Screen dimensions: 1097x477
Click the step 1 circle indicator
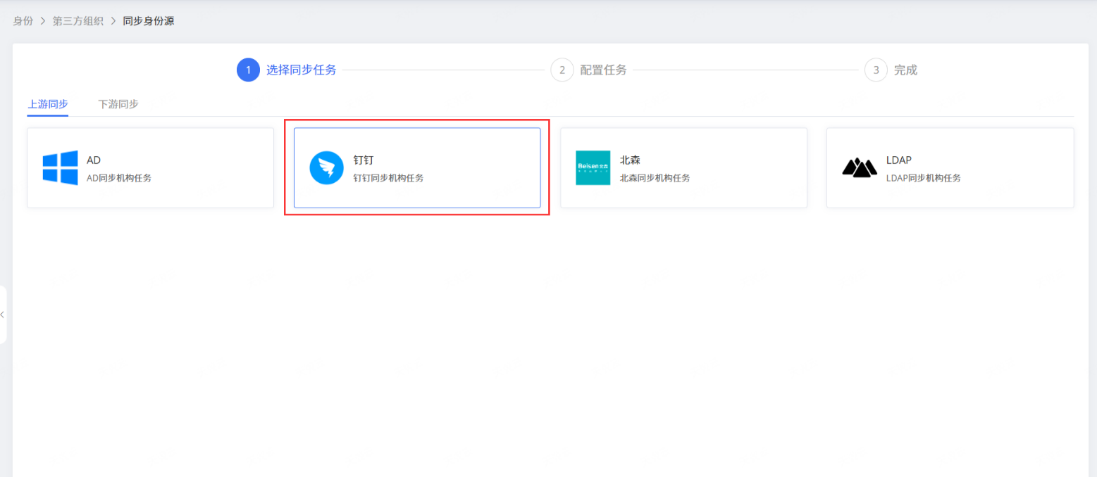[x=248, y=70]
